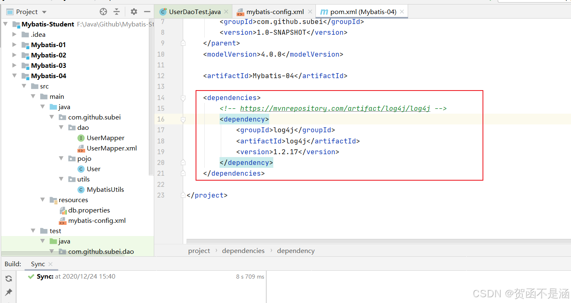Click 'dependency' in the breadcrumb bar
Image resolution: width=571 pixels, height=303 pixels.
click(x=296, y=251)
